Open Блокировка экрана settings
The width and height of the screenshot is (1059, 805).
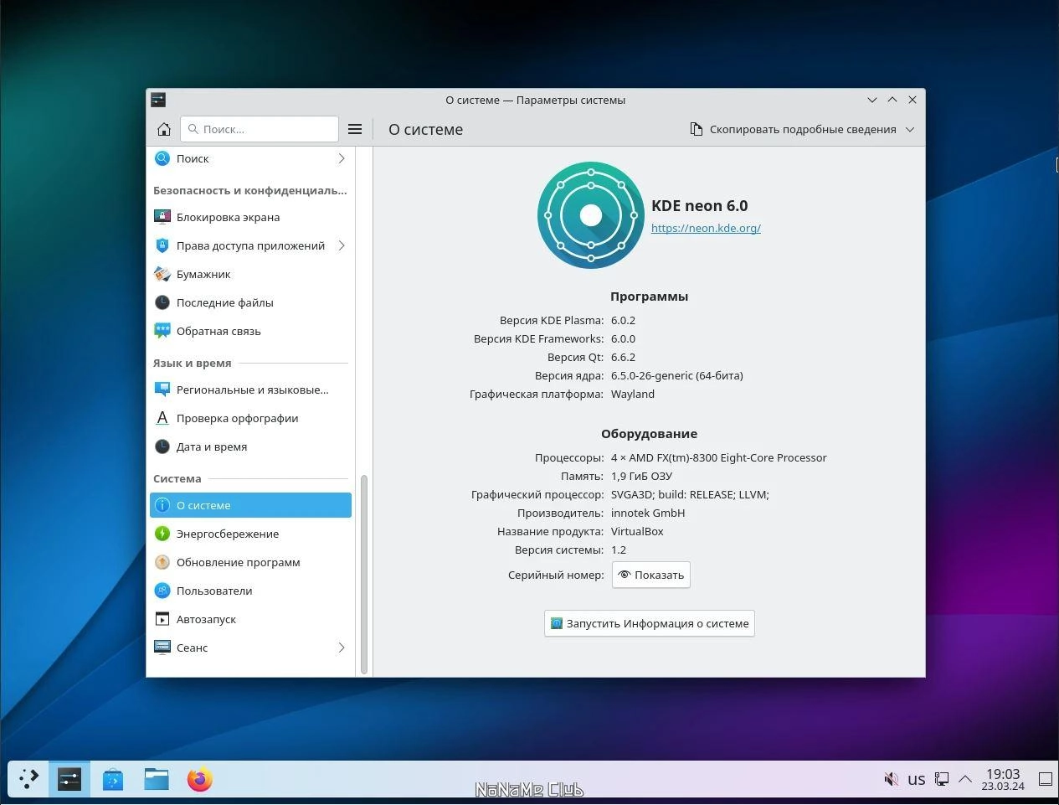tap(250, 217)
